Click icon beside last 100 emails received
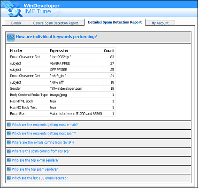Viewport: 198px width, 188px height. [9, 178]
